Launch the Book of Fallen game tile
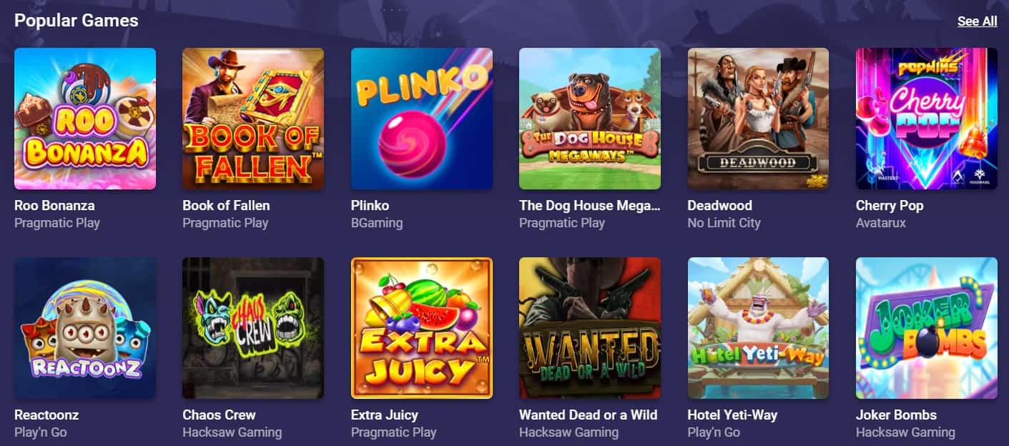1009x446 pixels. 253,119
